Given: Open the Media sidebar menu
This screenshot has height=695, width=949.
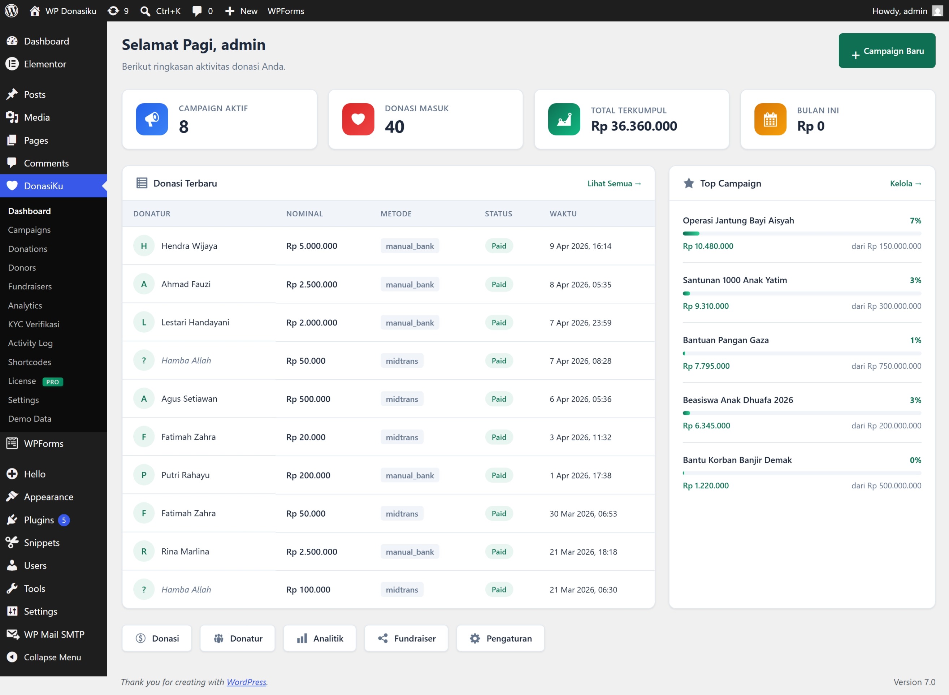Looking at the screenshot, I should pos(53,117).
